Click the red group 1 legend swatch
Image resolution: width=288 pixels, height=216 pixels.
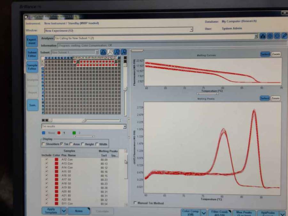coord(59,133)
